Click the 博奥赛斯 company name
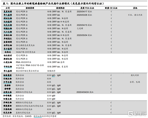 click(7, 106)
